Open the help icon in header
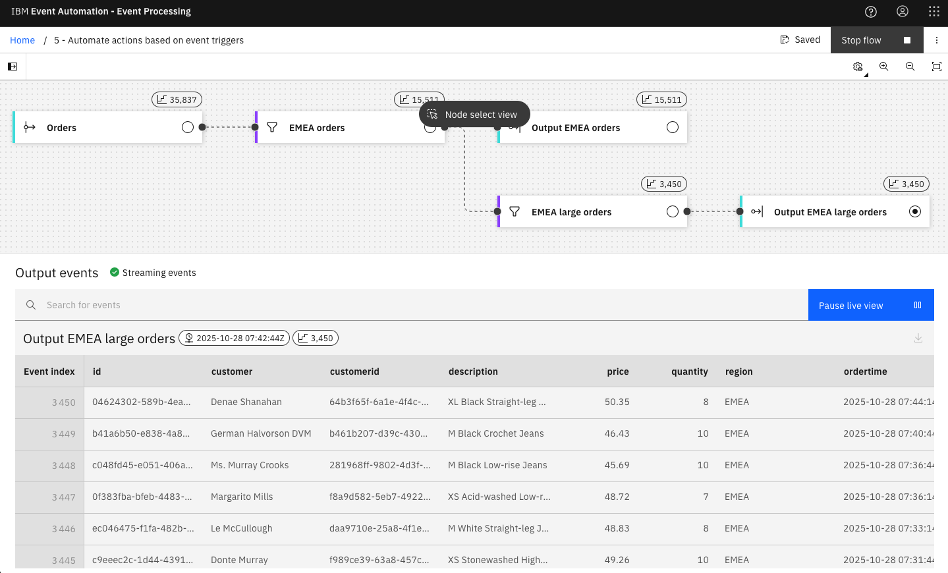Image resolution: width=948 pixels, height=573 pixels. pos(870,11)
